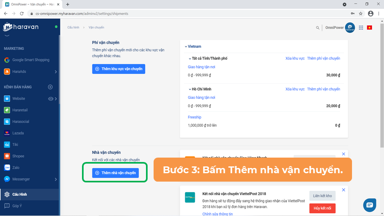The image size is (384, 216).
Task: Collapse the Vietnam shipping section
Action: [186, 46]
